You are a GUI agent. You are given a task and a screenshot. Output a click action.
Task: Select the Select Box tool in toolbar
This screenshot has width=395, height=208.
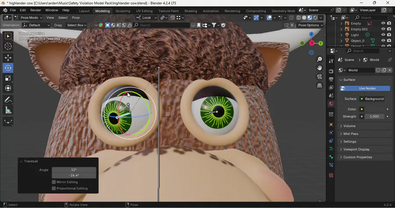pos(8,36)
